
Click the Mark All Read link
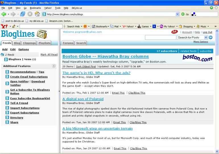49,55
